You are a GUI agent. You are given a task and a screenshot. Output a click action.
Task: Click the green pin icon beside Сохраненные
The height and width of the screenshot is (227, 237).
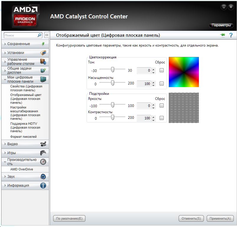43,44
